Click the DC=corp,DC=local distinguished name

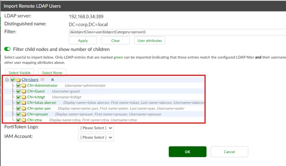(88, 24)
